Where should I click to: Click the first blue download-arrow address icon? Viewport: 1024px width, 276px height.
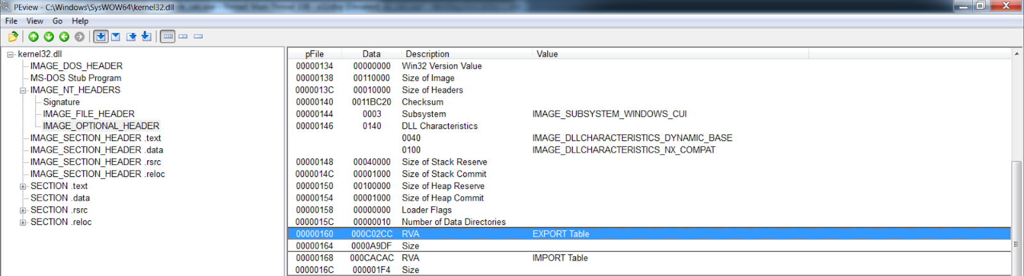(100, 36)
